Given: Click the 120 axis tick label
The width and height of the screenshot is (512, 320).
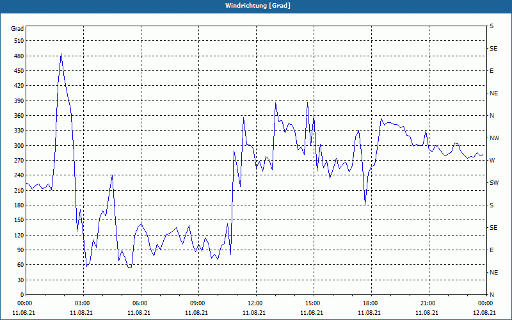Looking at the screenshot, I should pyautogui.click(x=19, y=235).
